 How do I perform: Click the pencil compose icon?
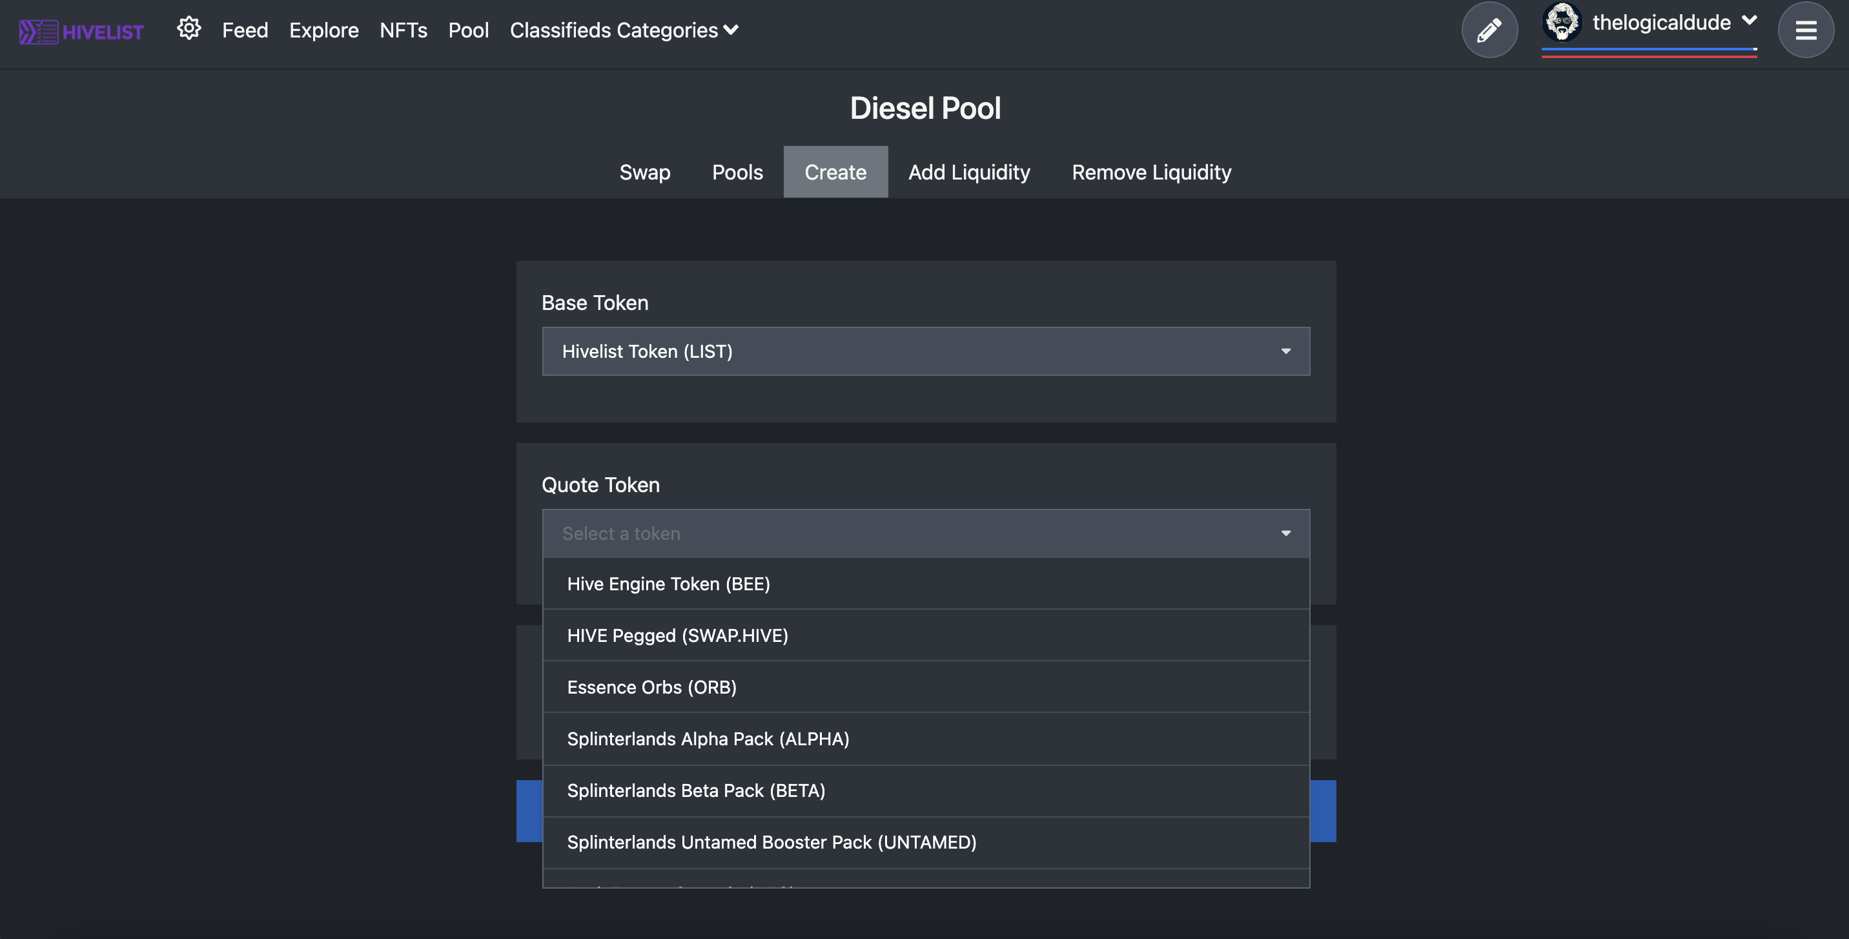pos(1489,30)
